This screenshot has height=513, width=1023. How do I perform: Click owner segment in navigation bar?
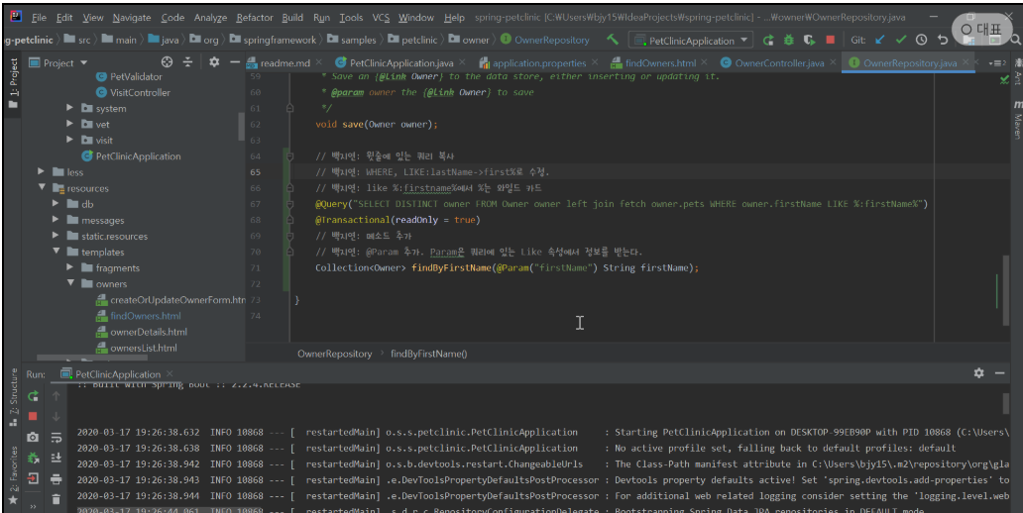tap(476, 40)
